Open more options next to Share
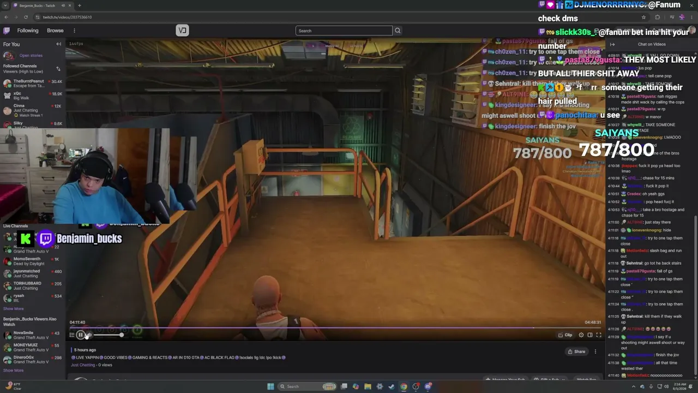 (595, 352)
